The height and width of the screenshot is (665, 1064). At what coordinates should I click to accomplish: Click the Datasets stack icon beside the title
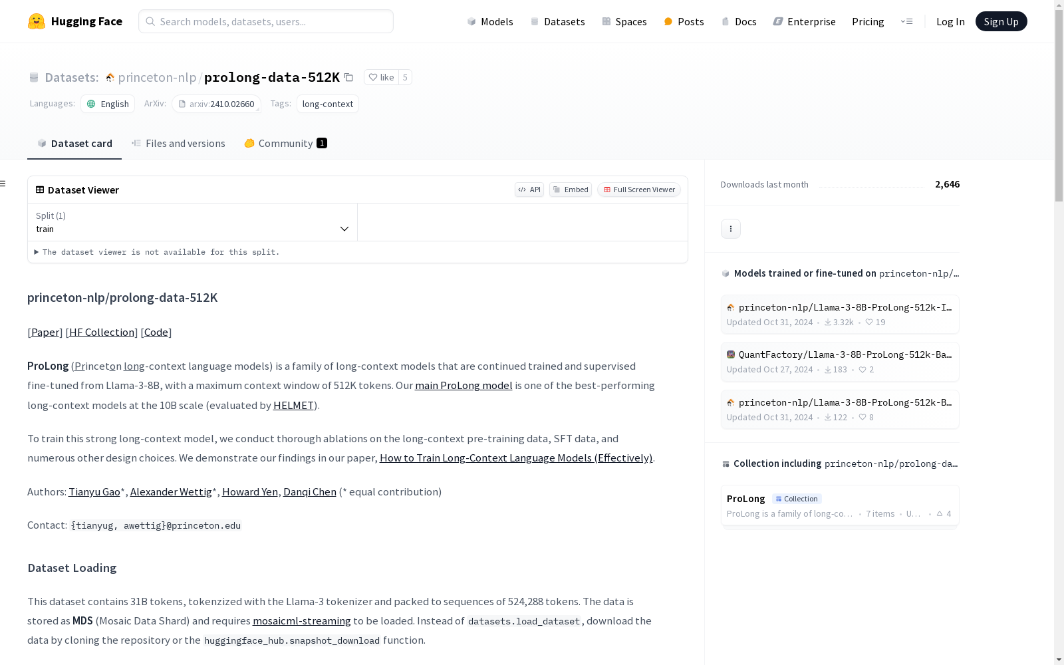click(34, 77)
